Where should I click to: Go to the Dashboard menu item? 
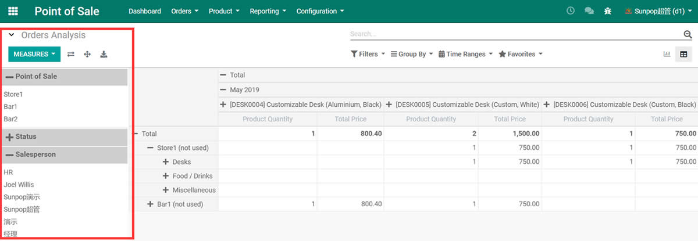click(x=145, y=11)
